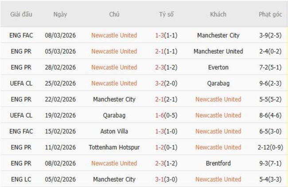
Task: Click the 3-2 score on 25/02/2026
Action: pos(160,83)
